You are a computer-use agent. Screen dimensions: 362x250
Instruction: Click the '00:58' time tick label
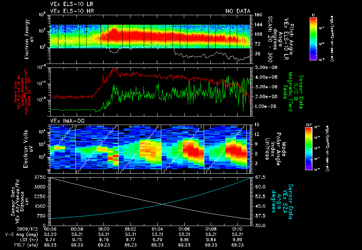[x=77, y=229]
